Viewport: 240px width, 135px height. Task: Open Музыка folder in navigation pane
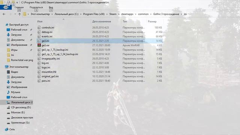tap(15, 92)
